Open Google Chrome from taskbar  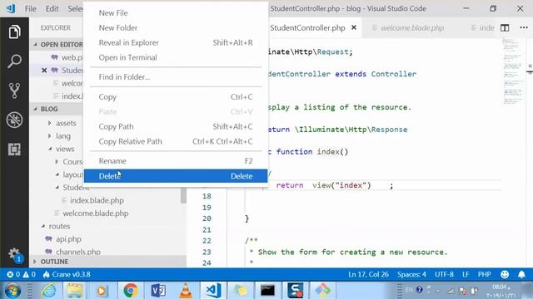pos(131,291)
